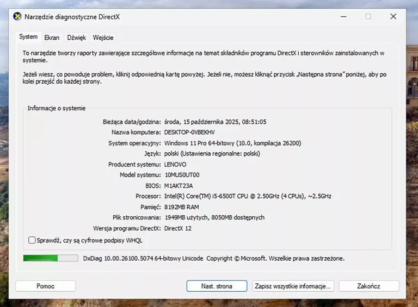The image size is (418, 307).
Task: Go to the Wejście tab
Action: click(103, 37)
